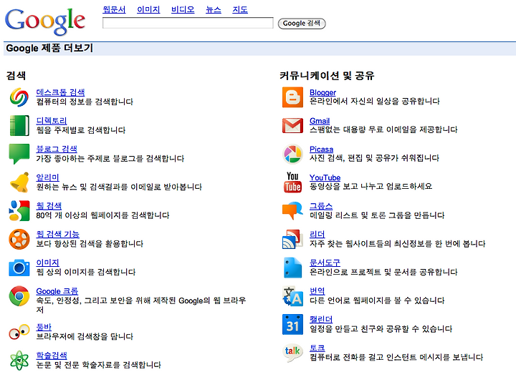Focus the Google search text box
Screen dimensions: 516x372
pos(188,23)
